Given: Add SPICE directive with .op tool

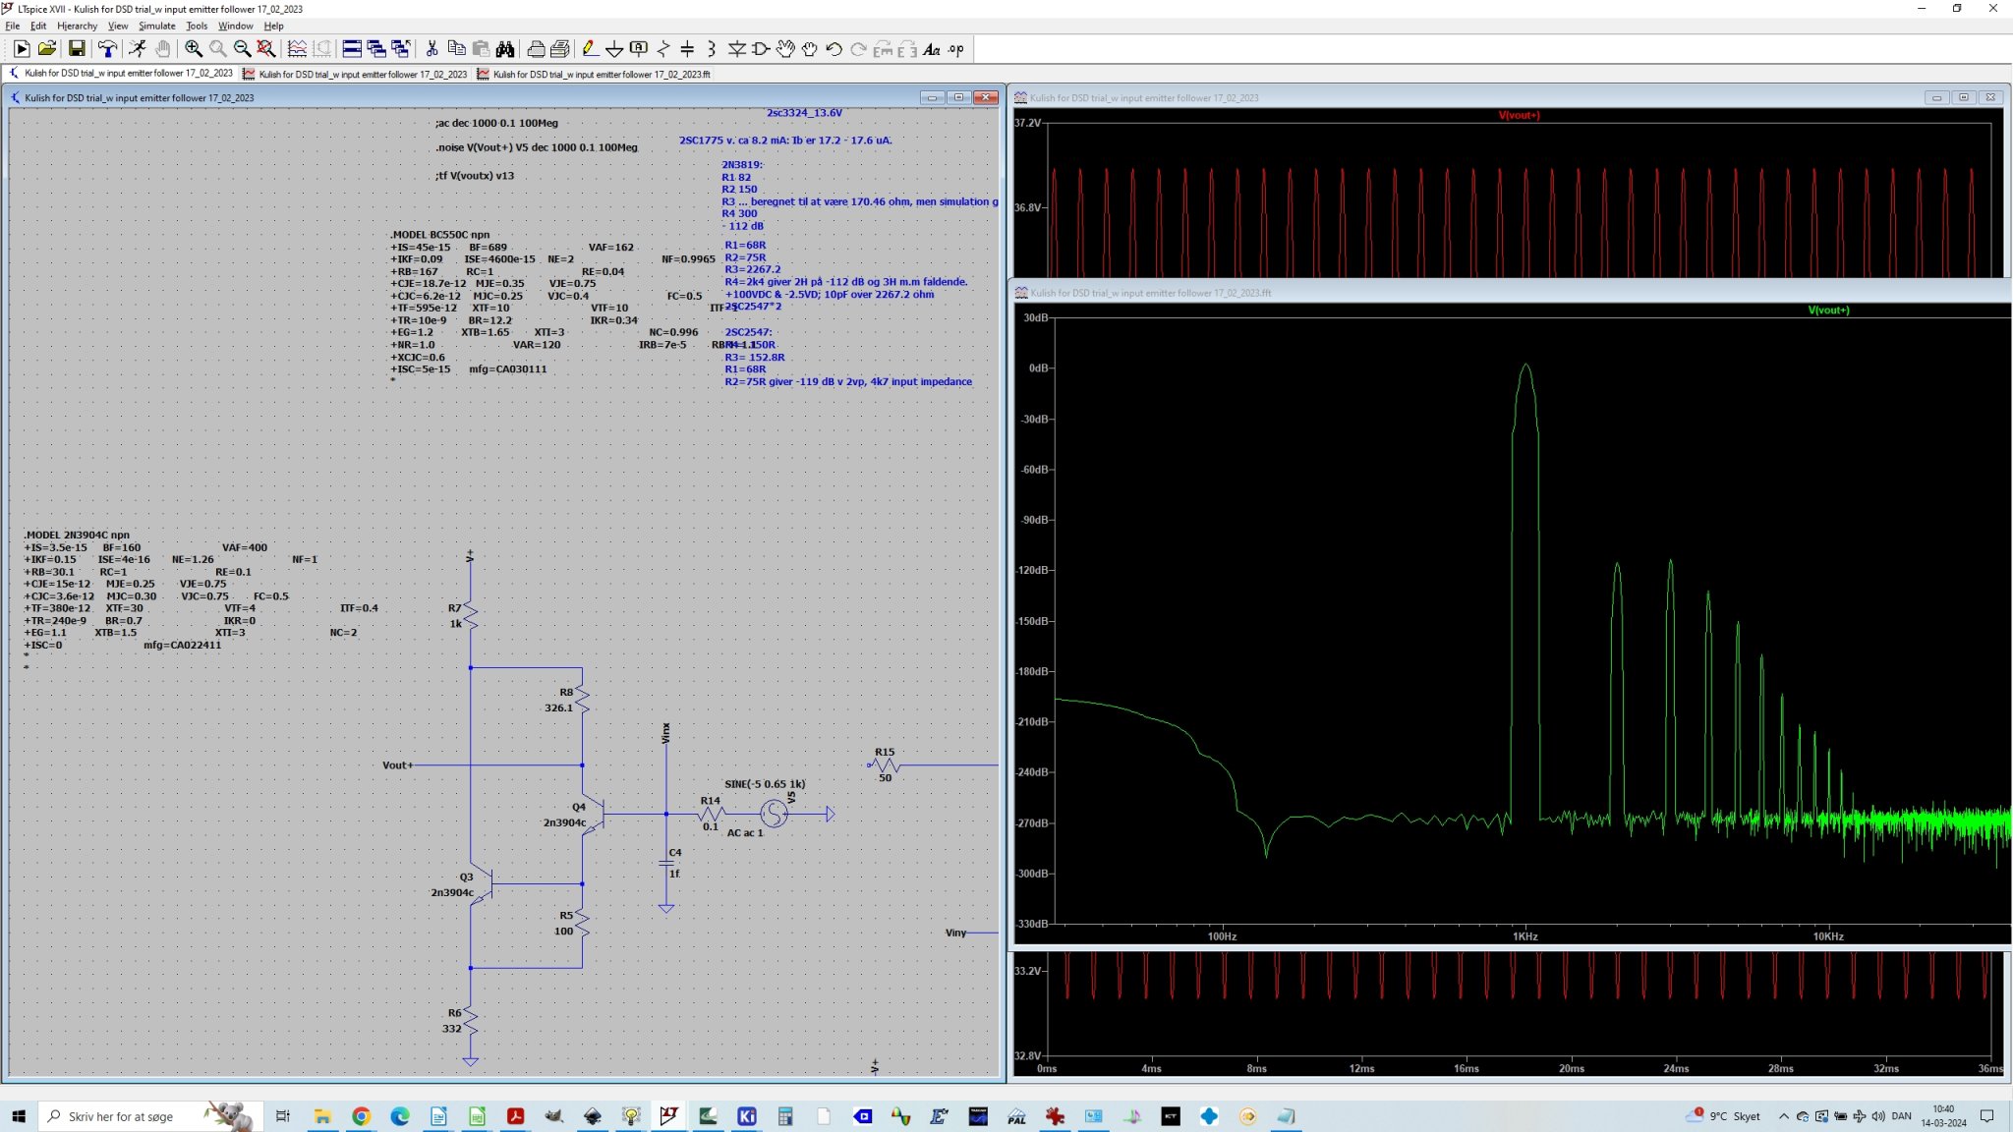Looking at the screenshot, I should pos(956,49).
